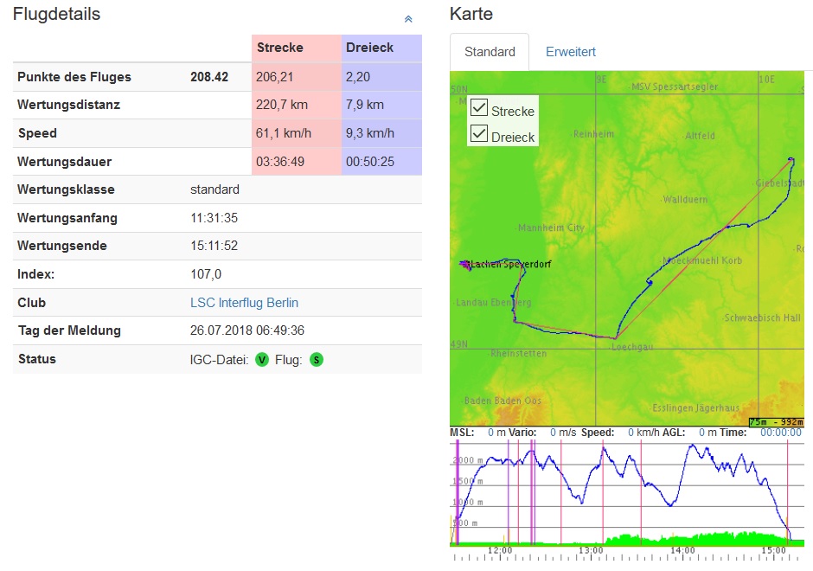The width and height of the screenshot is (813, 571).
Task: Click the total flight points value 208.42
Action: [x=209, y=77]
